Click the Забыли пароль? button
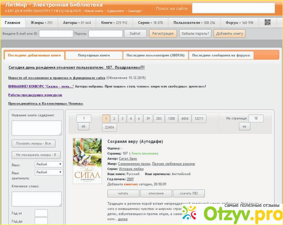This screenshot has width=283, height=225. click(195, 34)
